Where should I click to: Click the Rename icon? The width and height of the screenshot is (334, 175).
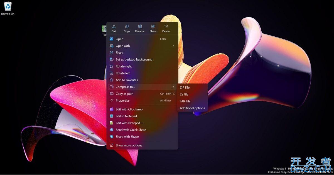pyautogui.click(x=140, y=26)
